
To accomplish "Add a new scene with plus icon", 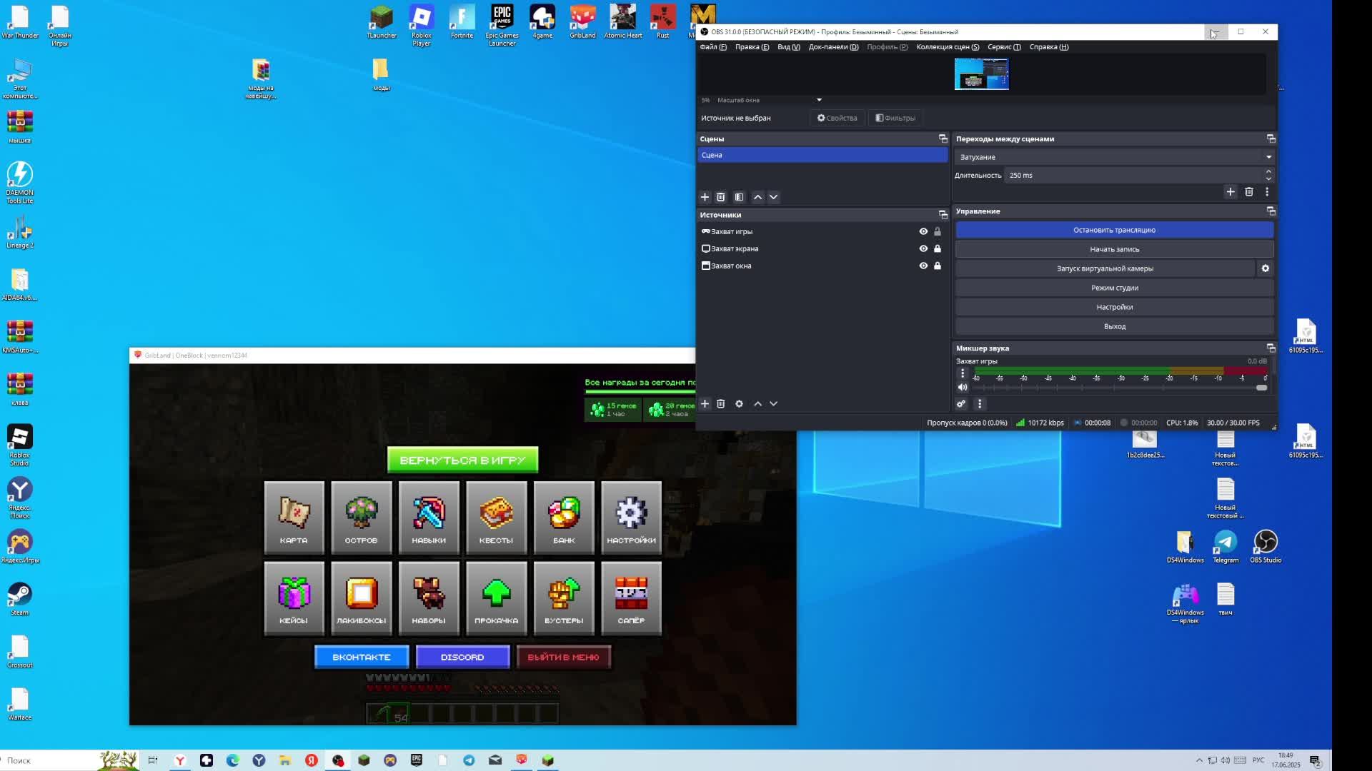I will pyautogui.click(x=705, y=197).
